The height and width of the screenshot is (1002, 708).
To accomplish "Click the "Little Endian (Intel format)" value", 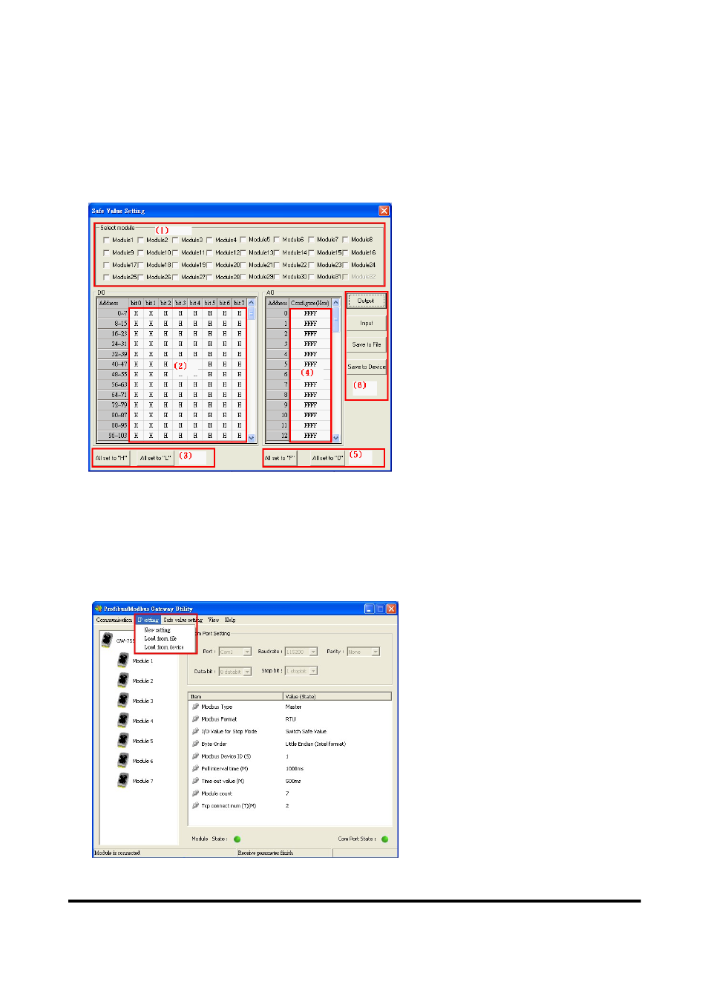I will point(315,744).
